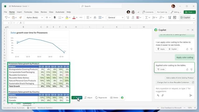
Task: Expand the Undo history dropdown arrow
Action: coord(9,17)
